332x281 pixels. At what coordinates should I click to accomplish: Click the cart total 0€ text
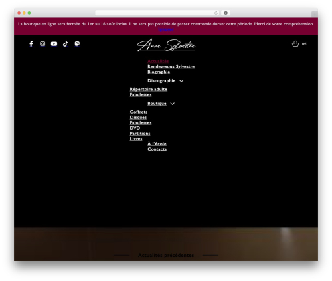(x=304, y=44)
